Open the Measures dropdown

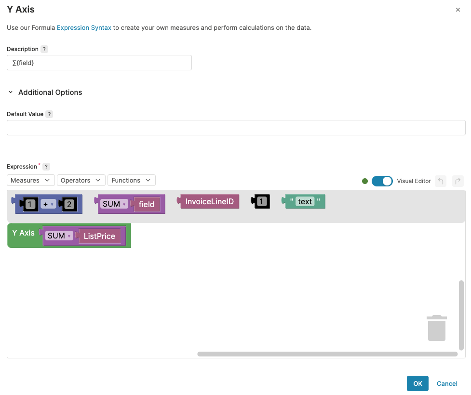tap(30, 180)
